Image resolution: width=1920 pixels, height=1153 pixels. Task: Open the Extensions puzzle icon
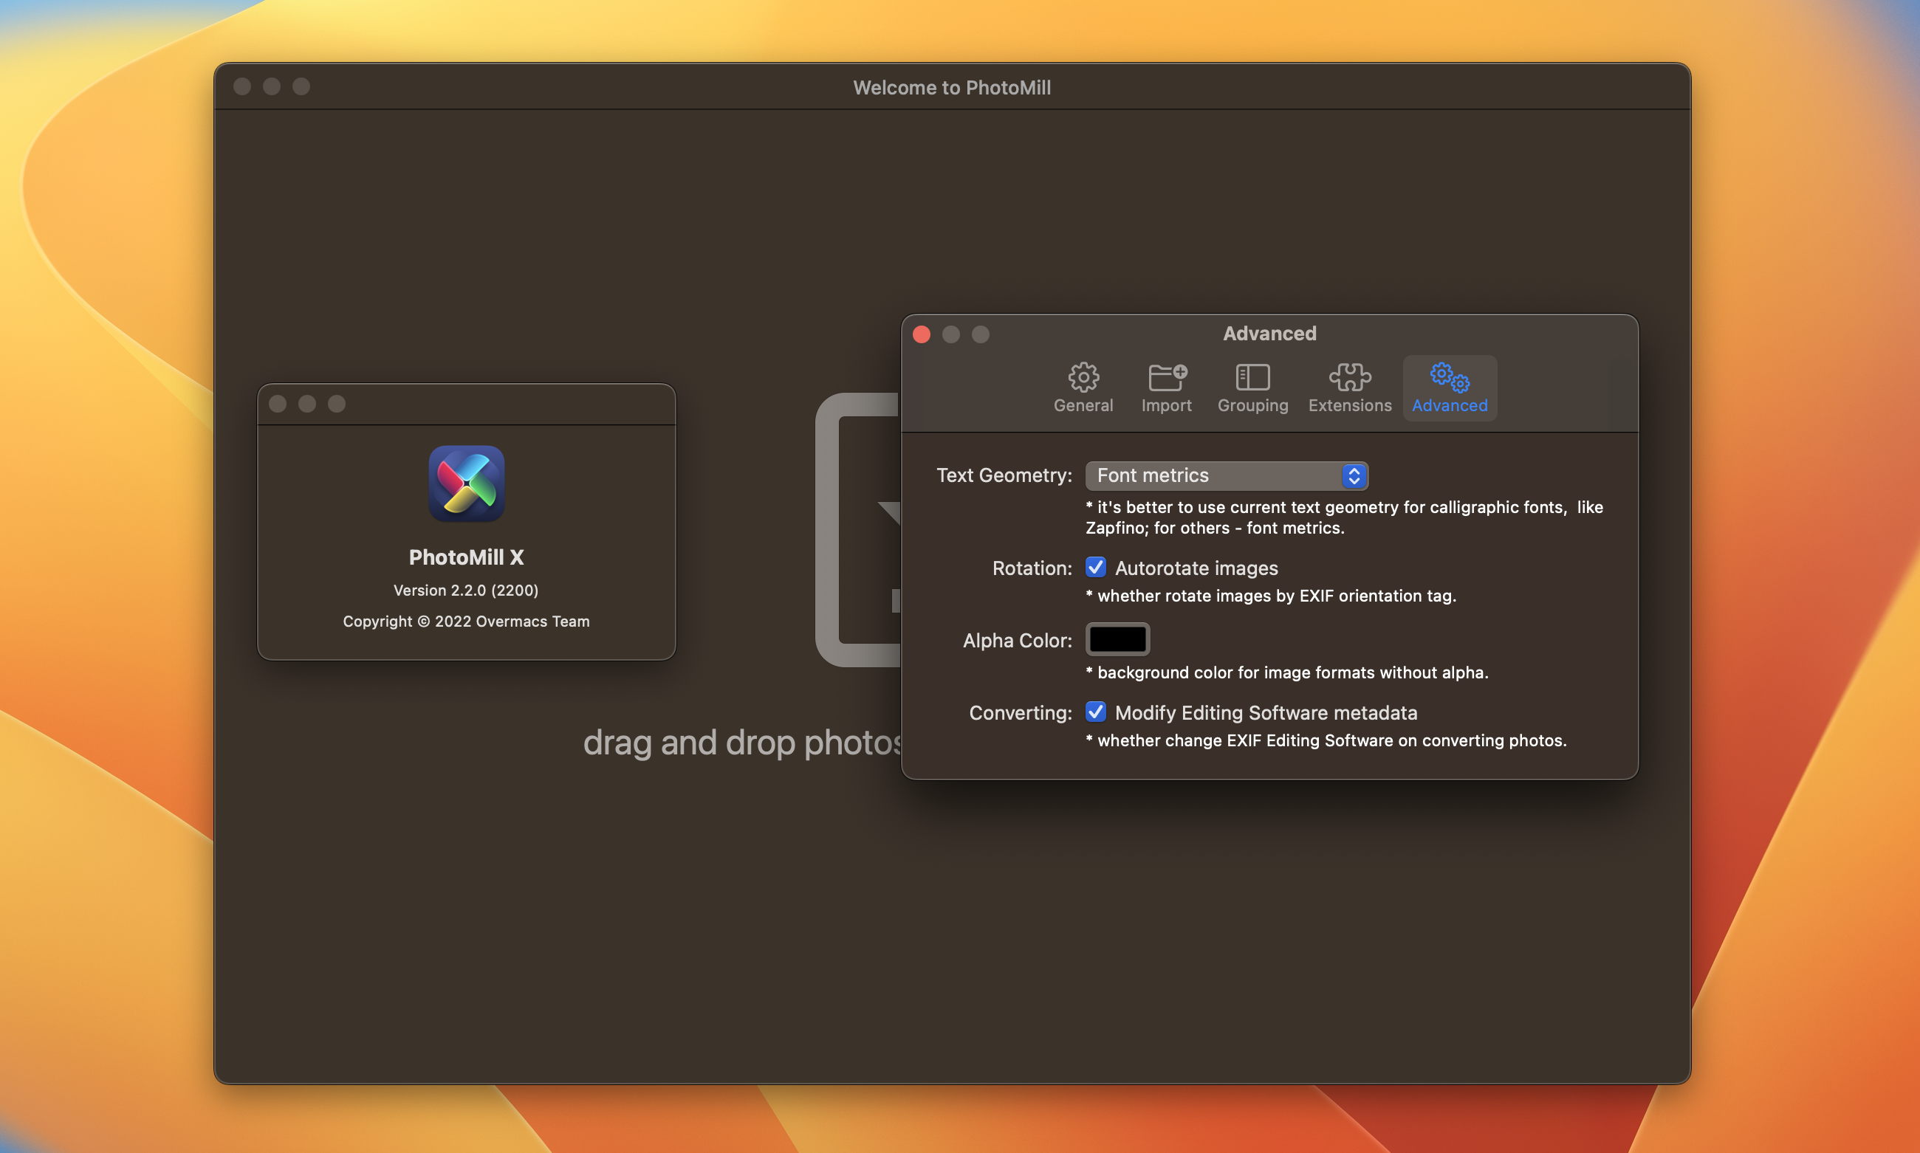pos(1349,378)
